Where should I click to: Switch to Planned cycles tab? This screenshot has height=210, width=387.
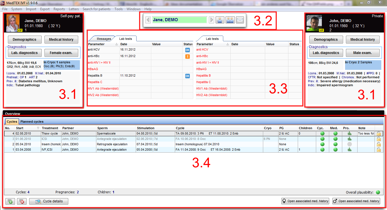[32, 122]
